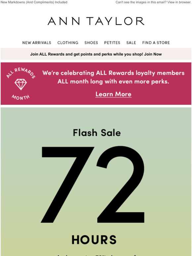The image size is (192, 256).
Task: Open the New Arrivals menu item
Action: coord(37,43)
